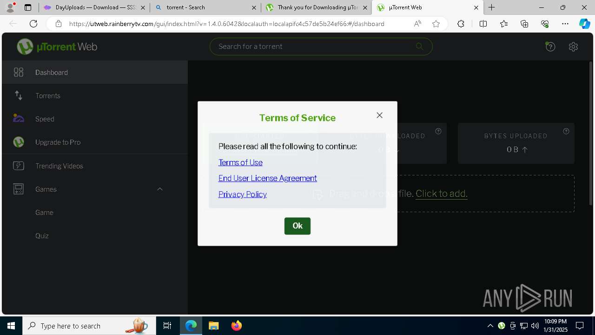Click the info icon on Bytes Uploaded card

coord(566,131)
